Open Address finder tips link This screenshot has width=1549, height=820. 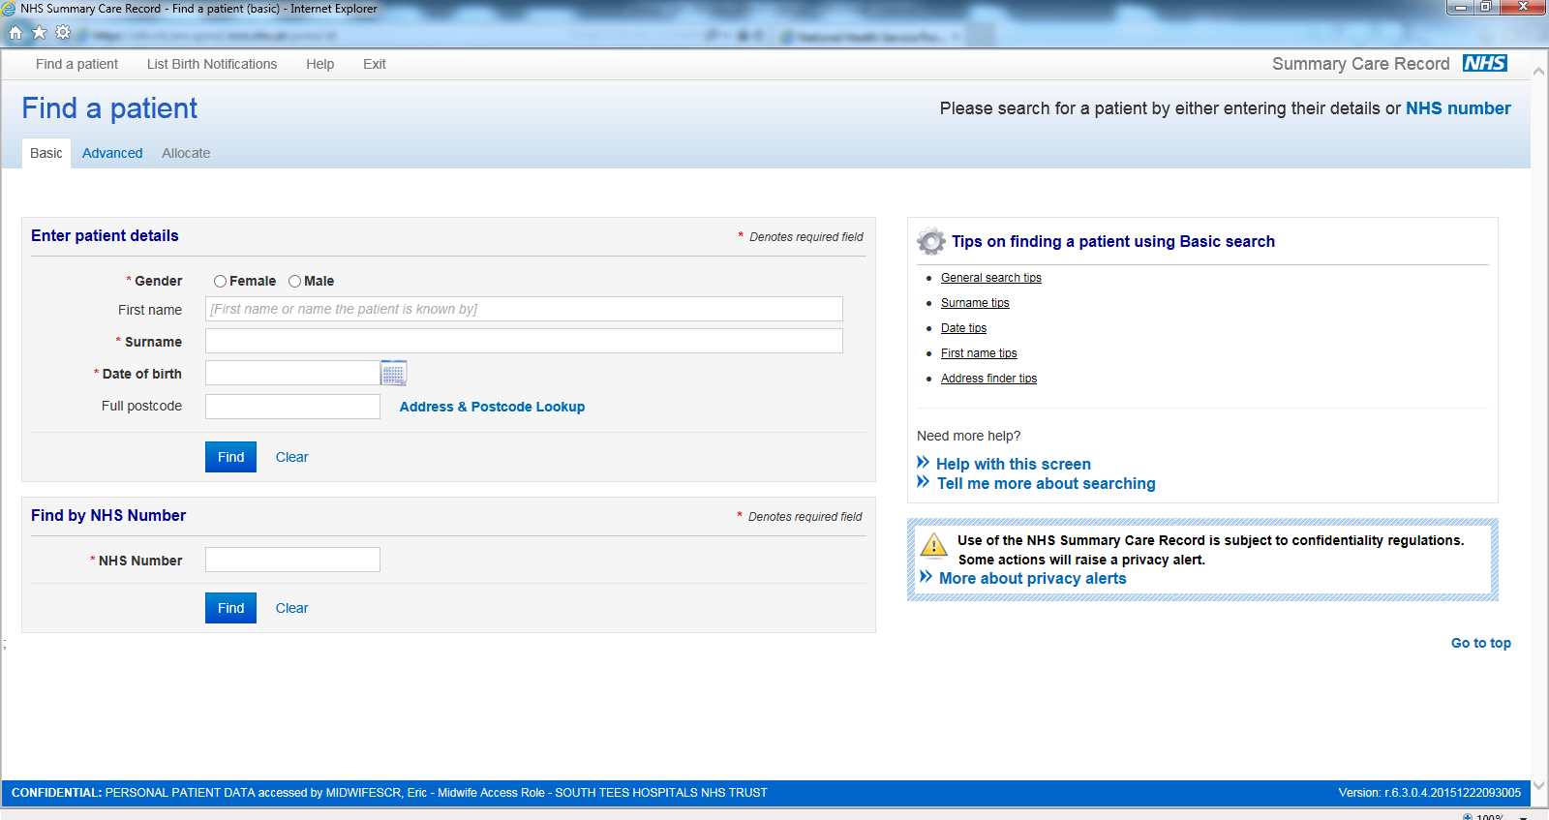(x=988, y=379)
